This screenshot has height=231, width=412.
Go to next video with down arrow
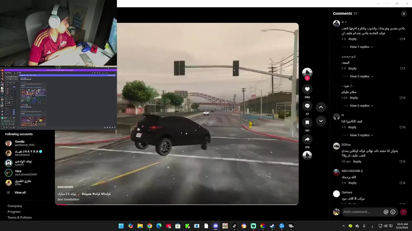321,121
